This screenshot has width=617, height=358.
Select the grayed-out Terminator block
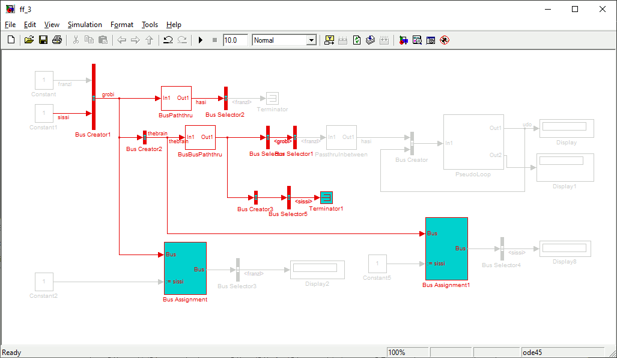click(x=272, y=98)
